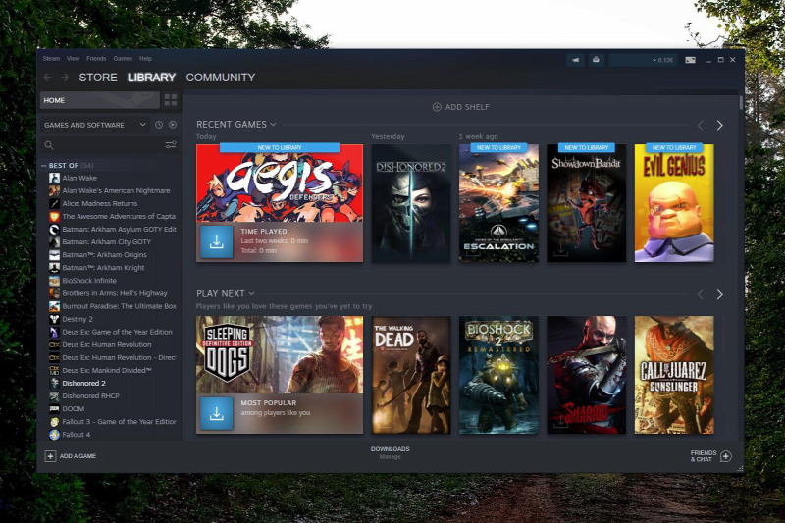Click the Add Shelf plus icon

(437, 107)
